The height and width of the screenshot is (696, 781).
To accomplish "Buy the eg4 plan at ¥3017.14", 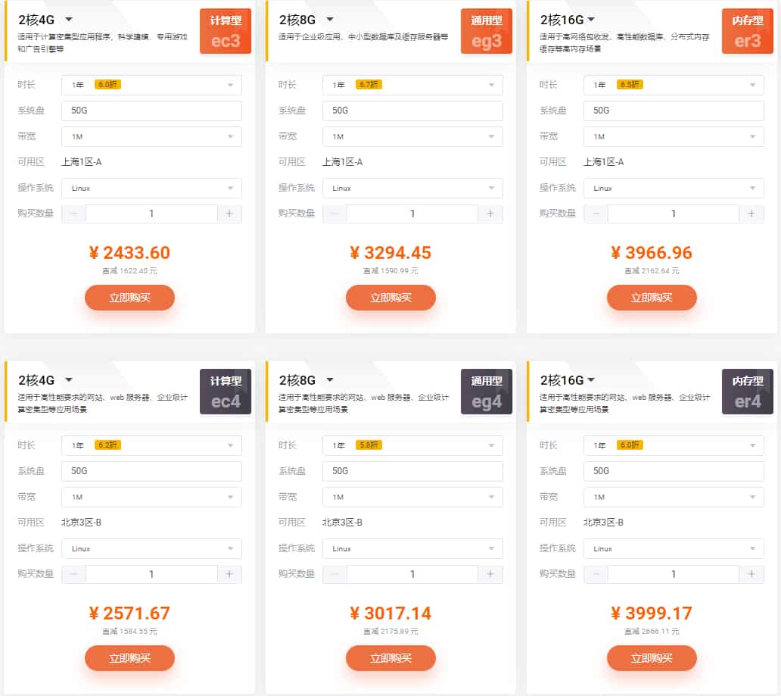I will pyautogui.click(x=390, y=658).
